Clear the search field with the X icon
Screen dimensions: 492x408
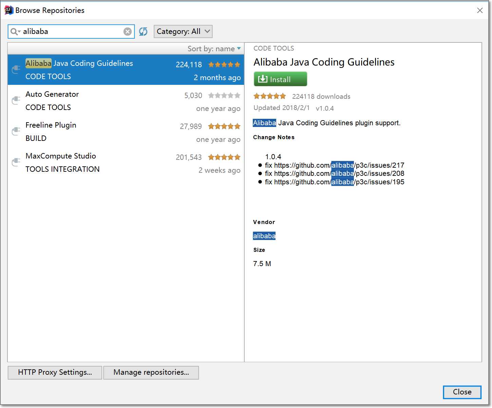128,32
